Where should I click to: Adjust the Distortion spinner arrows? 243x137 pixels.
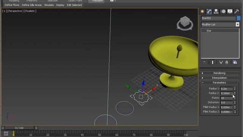(235, 102)
